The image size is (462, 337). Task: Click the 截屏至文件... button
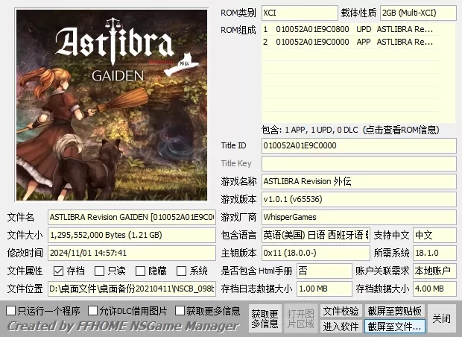(x=394, y=327)
